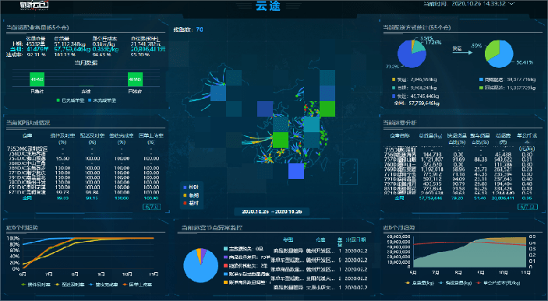Toggle green legend entry of right pie chart
The width and height of the screenshot is (548, 301).
(x=507, y=88)
